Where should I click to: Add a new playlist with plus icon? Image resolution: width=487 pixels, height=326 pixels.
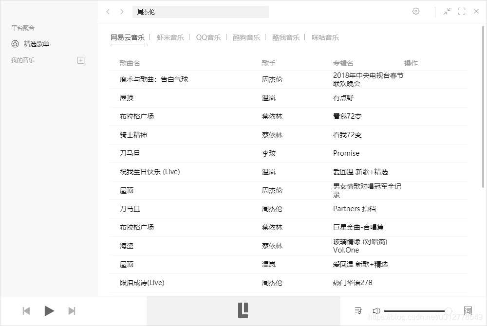pos(81,60)
